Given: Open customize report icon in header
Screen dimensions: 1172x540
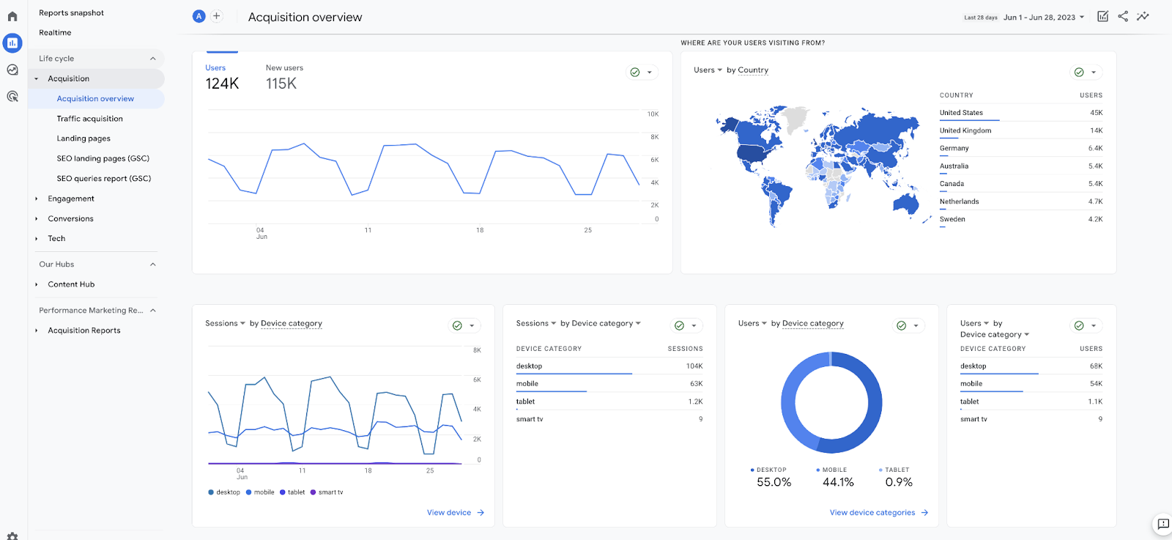Looking at the screenshot, I should coord(1102,16).
